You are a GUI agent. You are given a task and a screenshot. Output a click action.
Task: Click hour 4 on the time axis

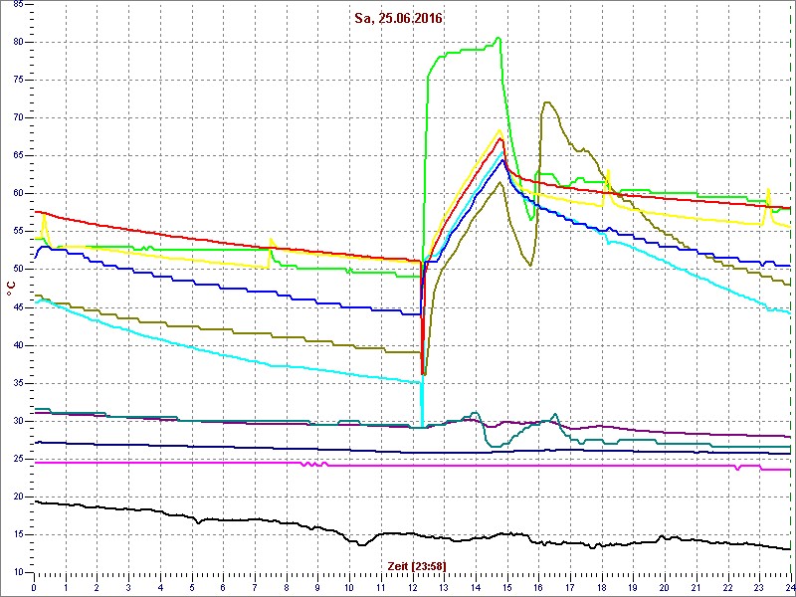click(160, 587)
